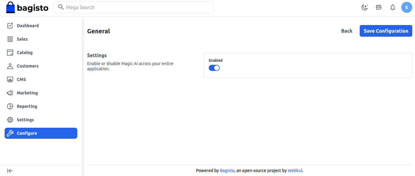Click the user avatar 'E'
Screen dimensions: 415x176
coord(406,7)
